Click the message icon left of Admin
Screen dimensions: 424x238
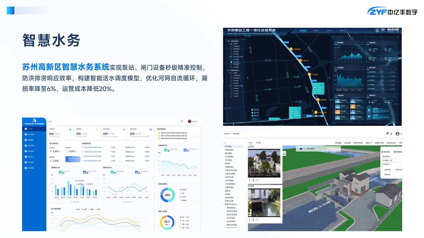click(182, 121)
